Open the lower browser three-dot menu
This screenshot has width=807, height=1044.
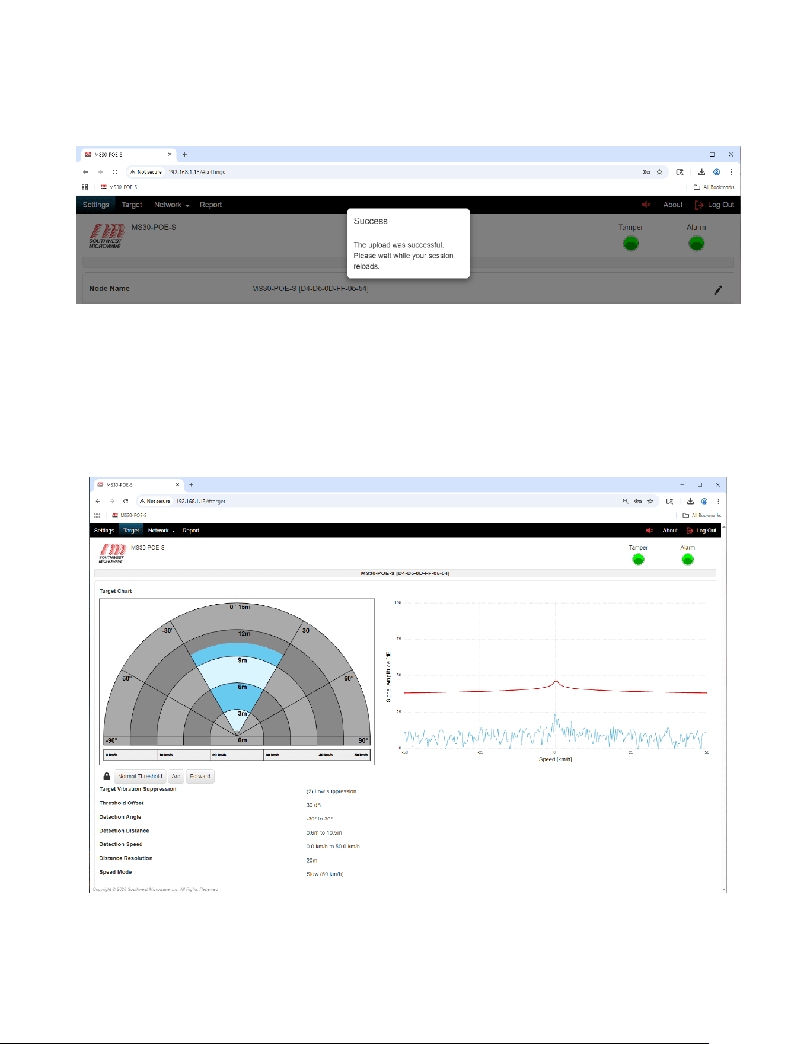point(718,501)
